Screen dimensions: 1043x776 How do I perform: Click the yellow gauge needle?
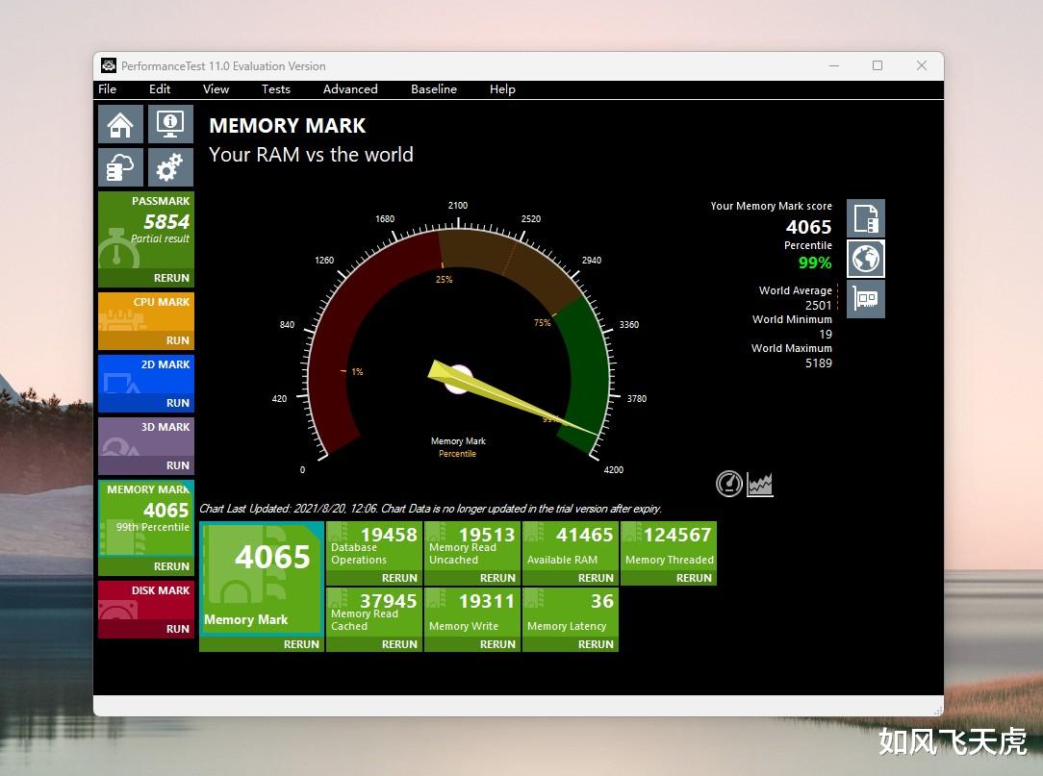tap(512, 399)
